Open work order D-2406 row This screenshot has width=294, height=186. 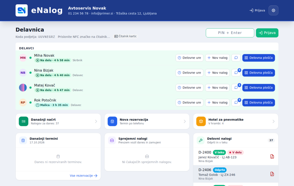(236, 174)
